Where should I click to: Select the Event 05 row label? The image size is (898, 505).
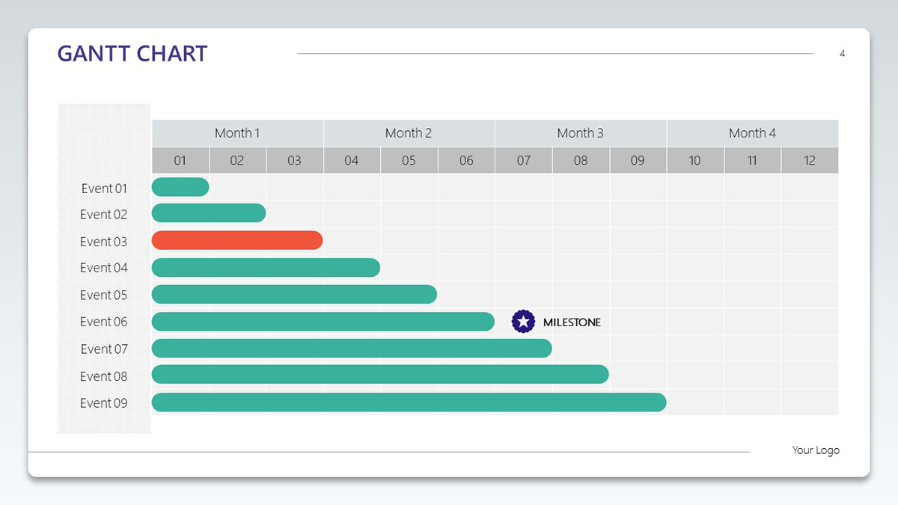coord(104,295)
